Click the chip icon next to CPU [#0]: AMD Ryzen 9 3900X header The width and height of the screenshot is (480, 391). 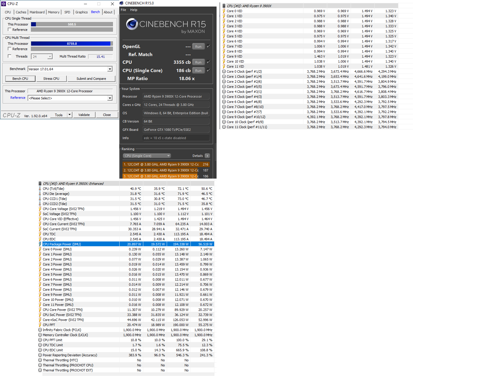point(224,6)
